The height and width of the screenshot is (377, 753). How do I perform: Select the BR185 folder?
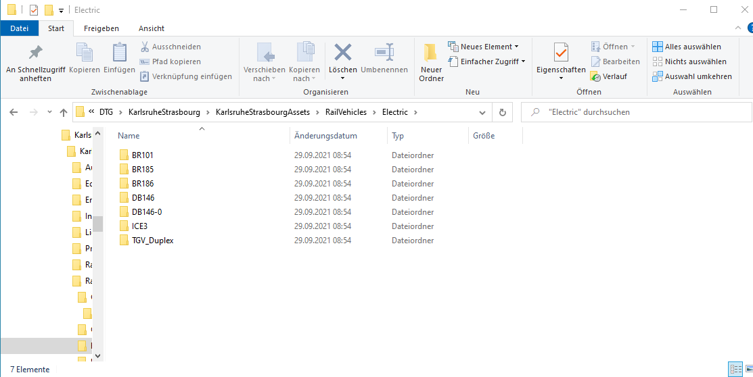pos(142,170)
